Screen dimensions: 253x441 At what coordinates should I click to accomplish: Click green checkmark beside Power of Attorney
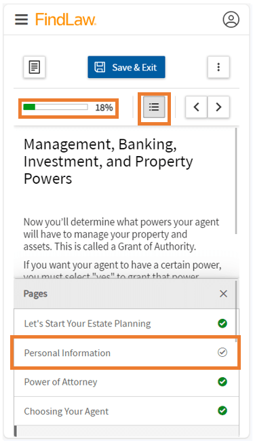coord(222,382)
